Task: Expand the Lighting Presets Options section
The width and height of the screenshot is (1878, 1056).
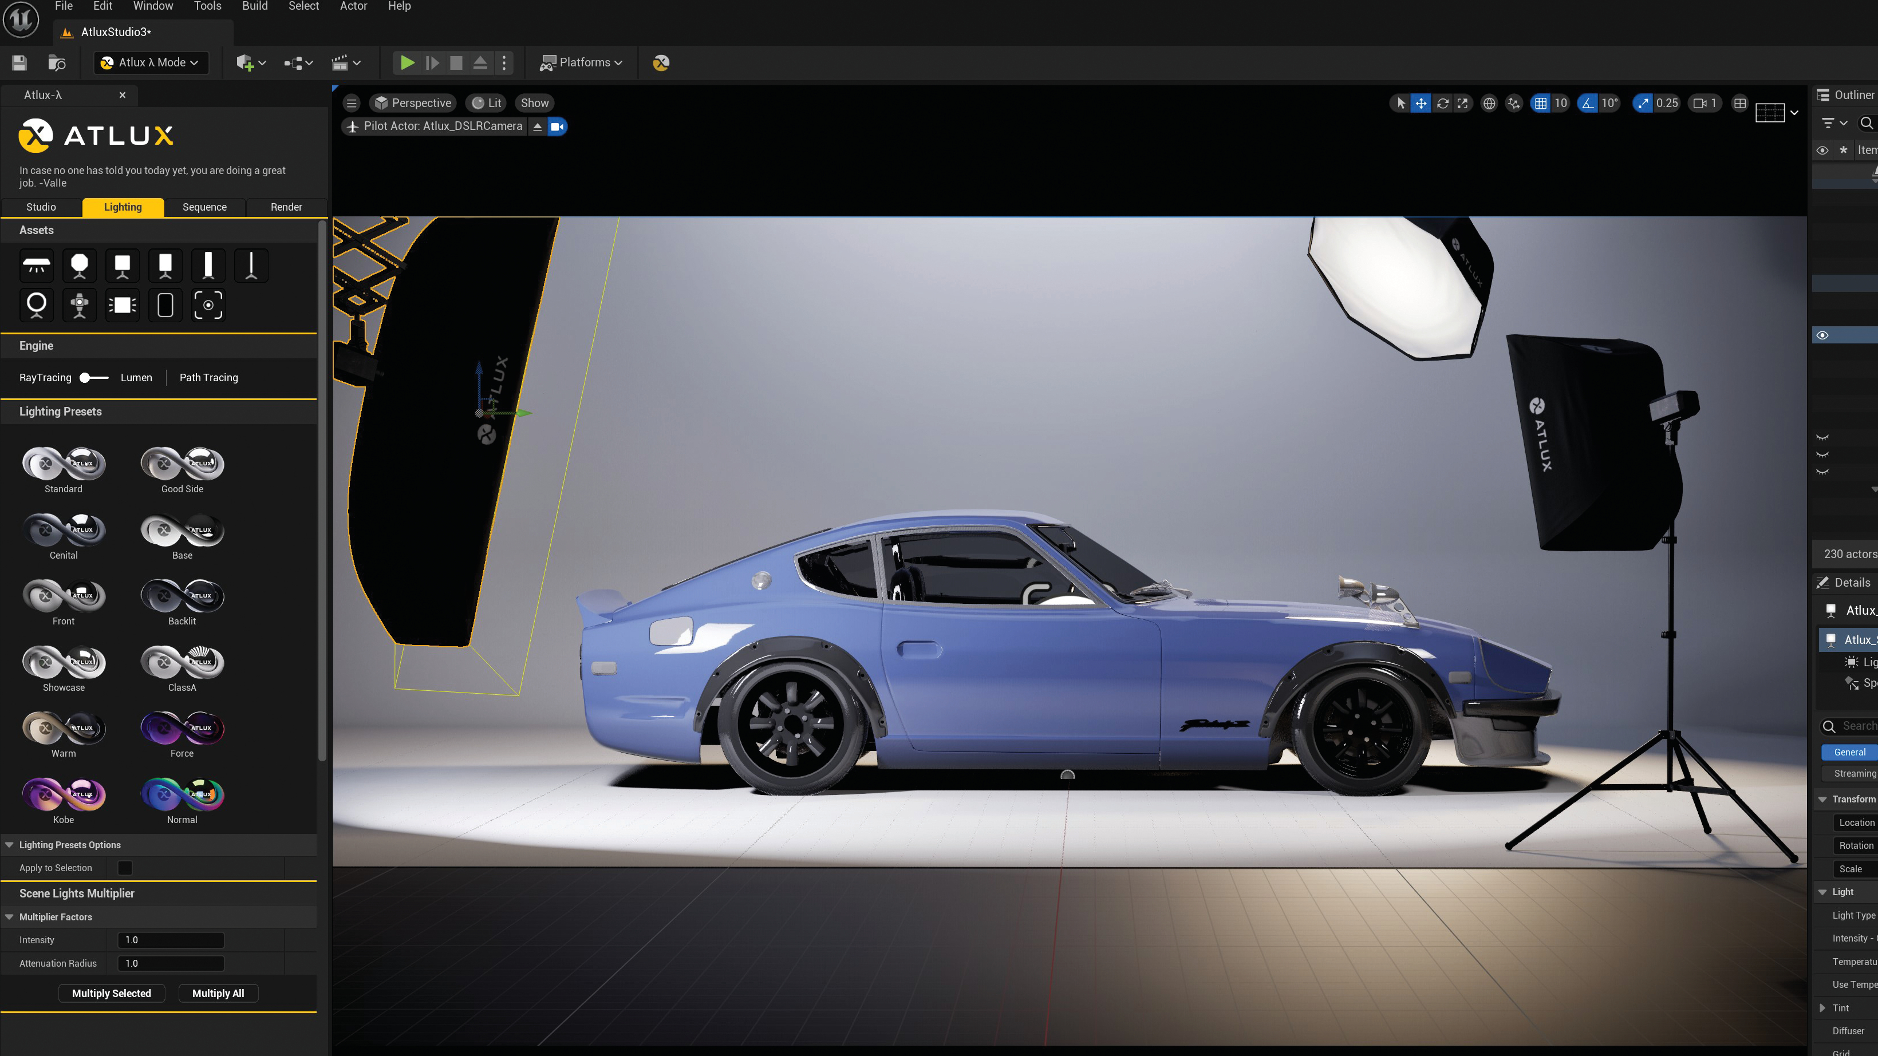Action: [x=9, y=845]
